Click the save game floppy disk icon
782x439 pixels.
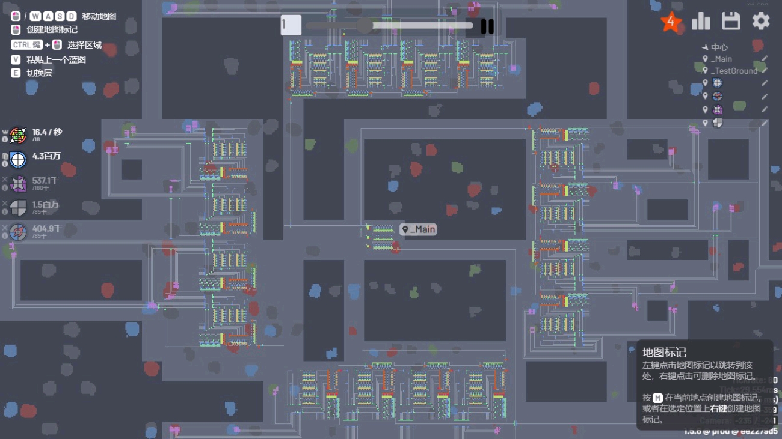[x=731, y=22]
